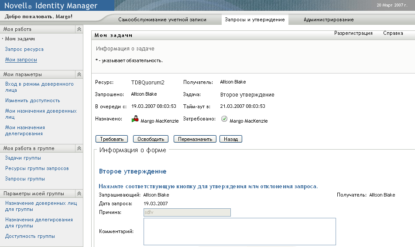Open the Самообслуживание учетной записи tab
The width and height of the screenshot is (415, 247).
tap(162, 20)
